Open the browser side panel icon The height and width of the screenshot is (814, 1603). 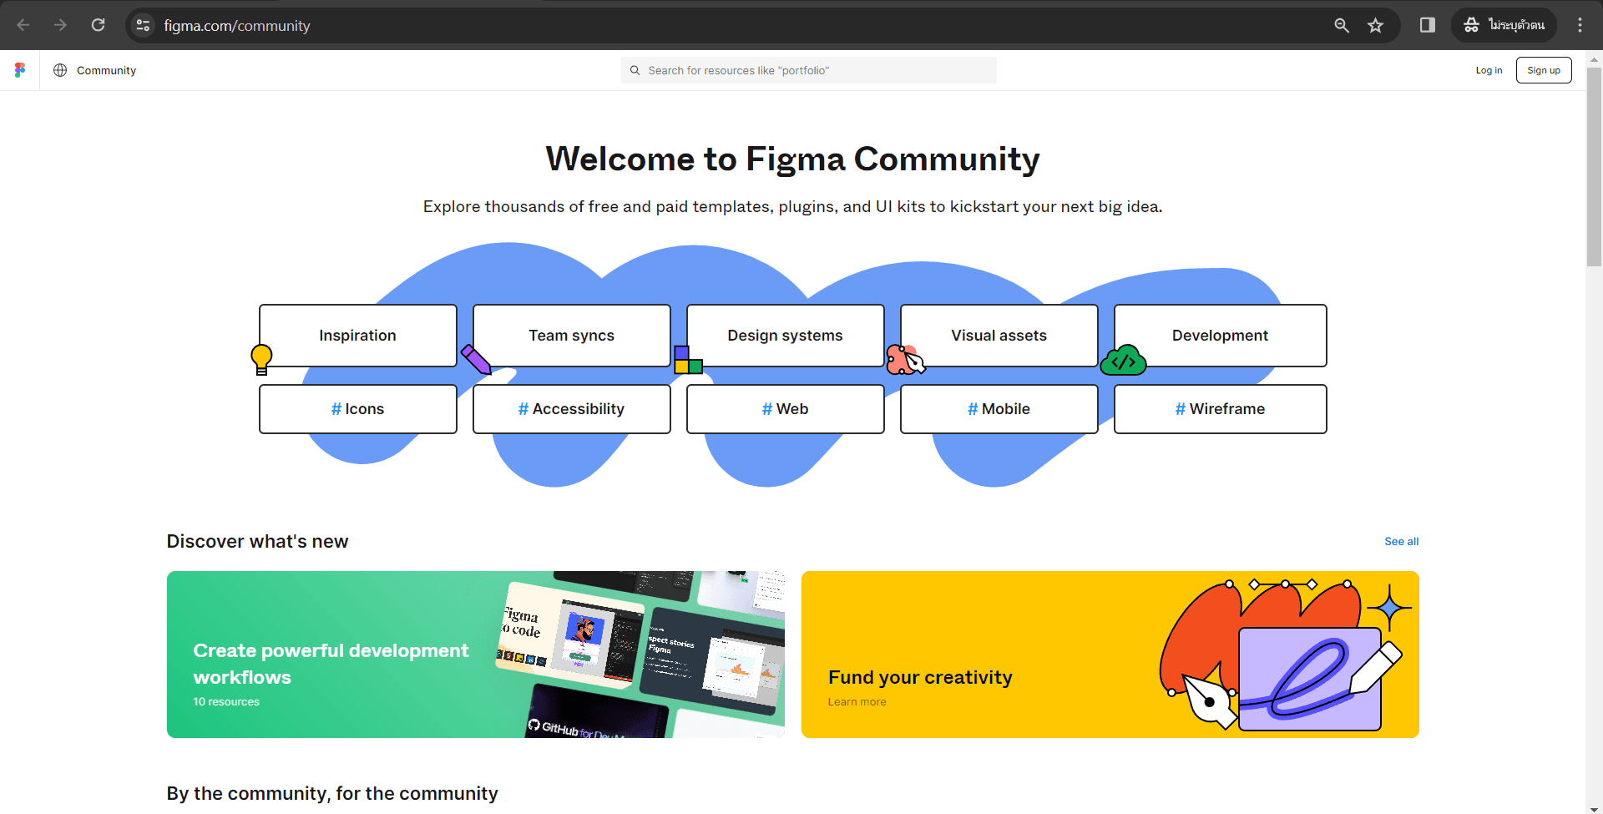click(1425, 25)
